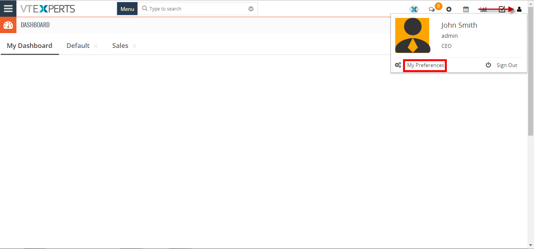Click the preferences gears icon
This screenshot has height=249, width=534.
398,65
